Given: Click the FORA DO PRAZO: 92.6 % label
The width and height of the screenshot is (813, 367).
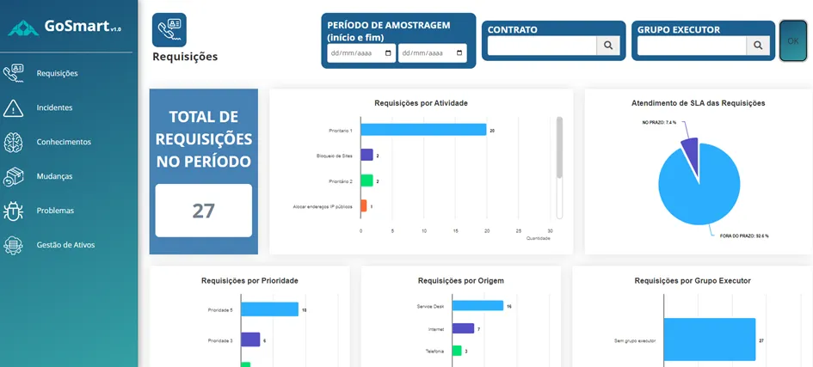Looking at the screenshot, I should (x=744, y=235).
